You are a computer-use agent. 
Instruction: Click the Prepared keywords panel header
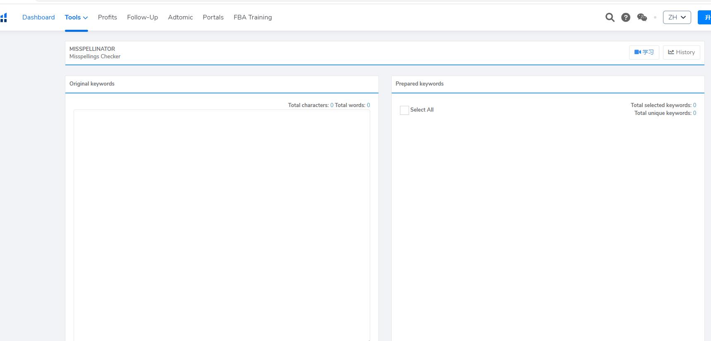coord(419,83)
